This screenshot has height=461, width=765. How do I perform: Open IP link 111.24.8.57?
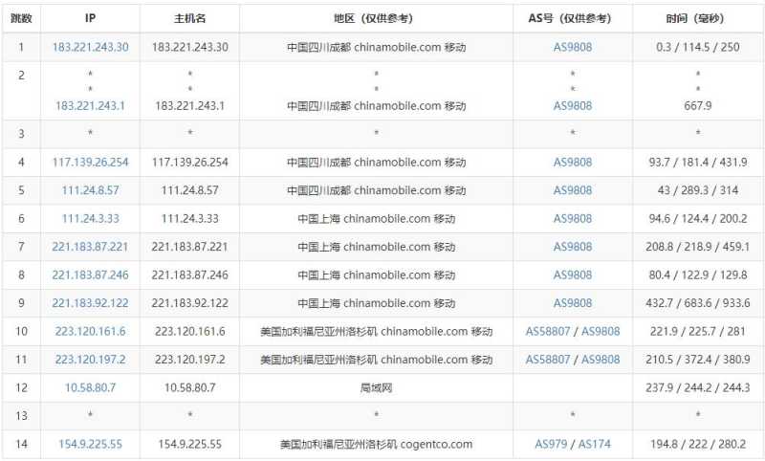(90, 190)
